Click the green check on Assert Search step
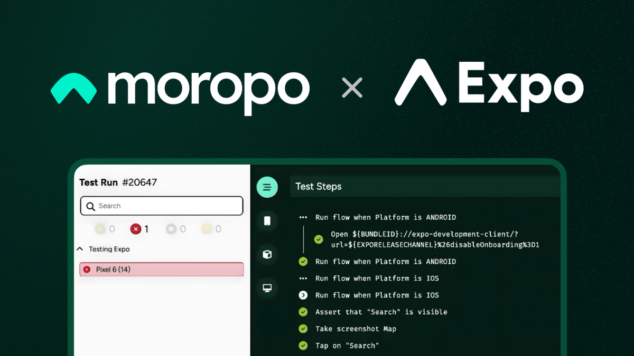 [303, 312]
